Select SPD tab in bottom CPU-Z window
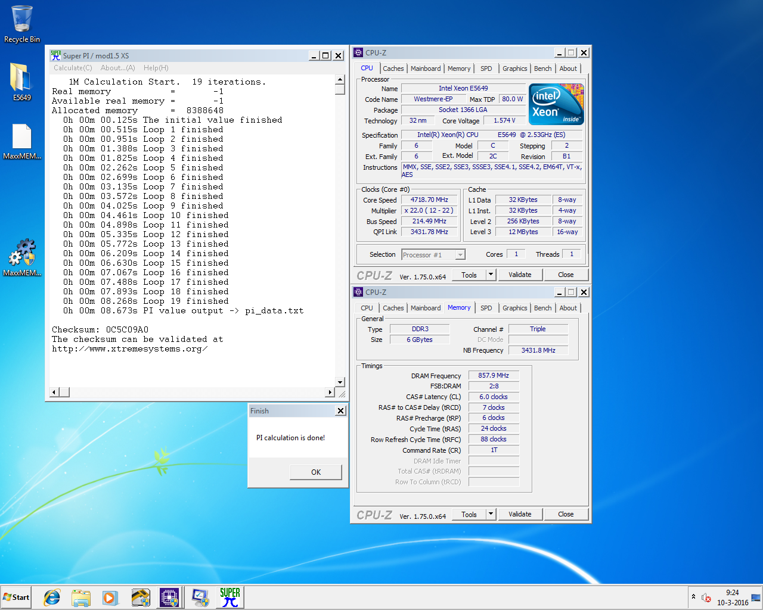This screenshot has height=610, width=763. pos(486,308)
